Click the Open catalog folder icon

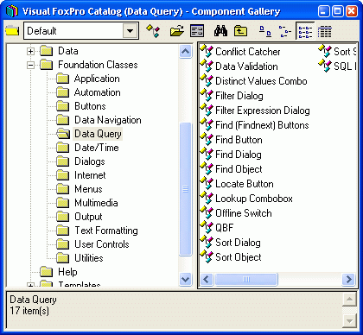coord(176,31)
